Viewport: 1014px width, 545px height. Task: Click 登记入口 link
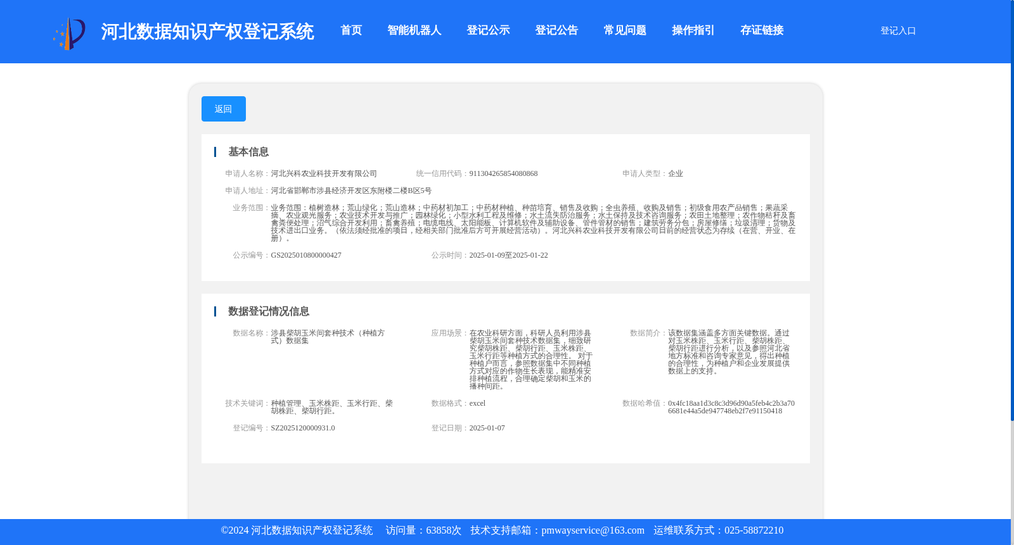coord(898,30)
